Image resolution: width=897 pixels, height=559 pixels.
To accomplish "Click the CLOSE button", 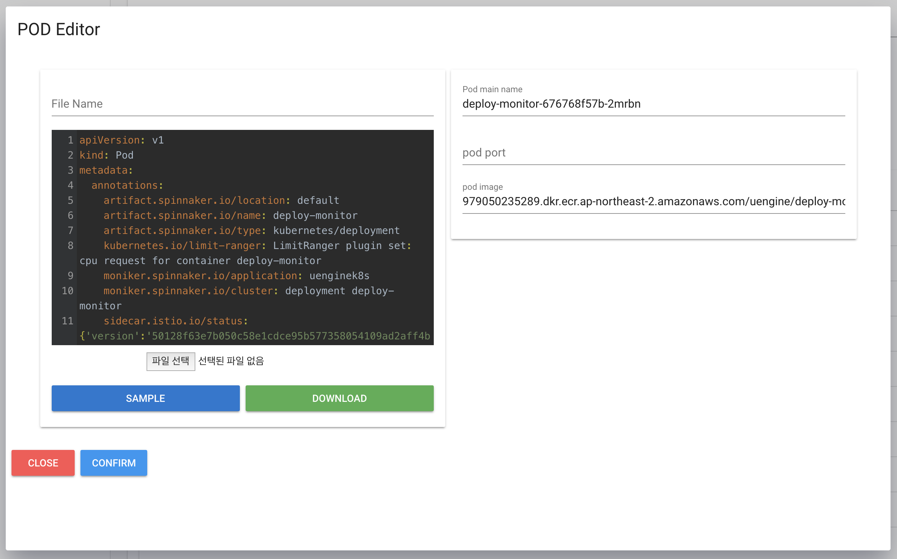I will coord(42,462).
